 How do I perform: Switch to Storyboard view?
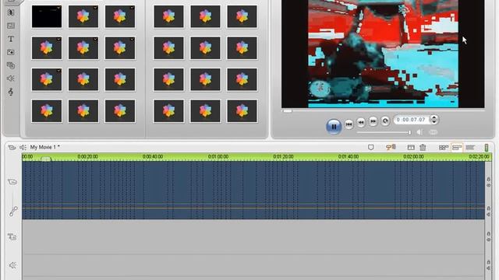pos(444,147)
